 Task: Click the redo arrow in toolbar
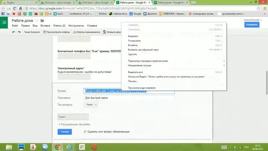click(x=19, y=32)
